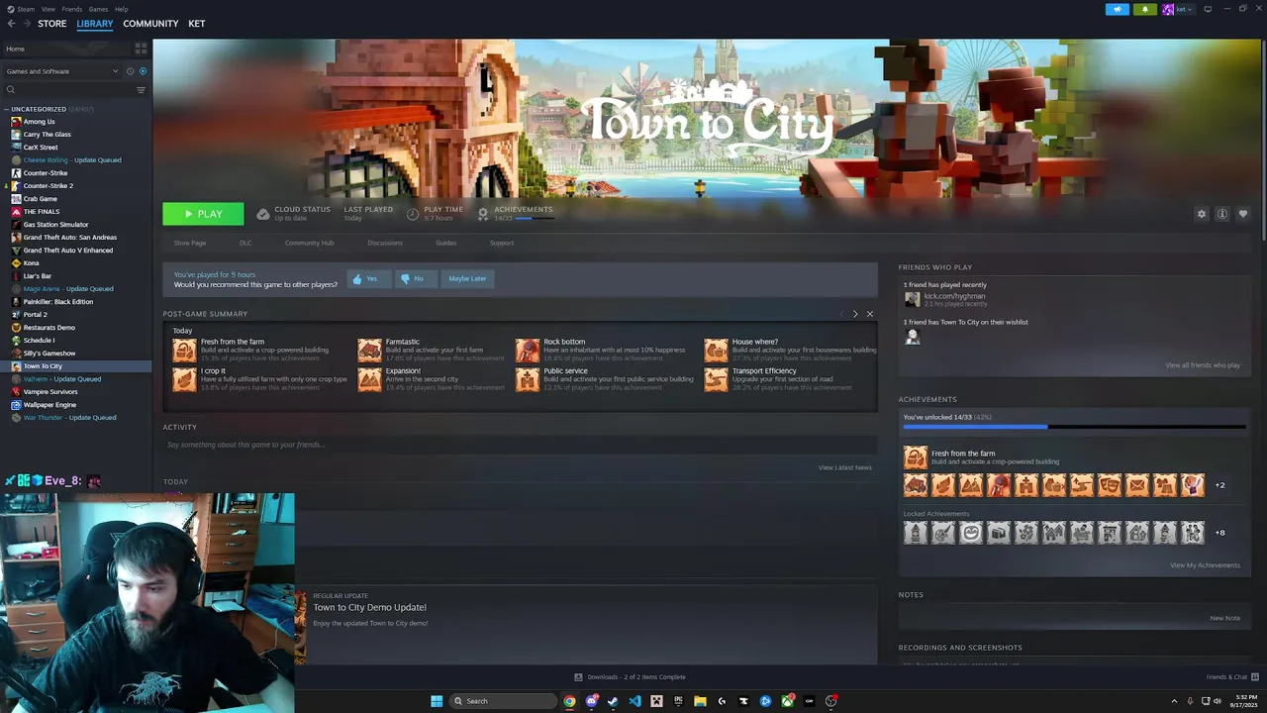Click the Fresh from the farm summary icon

[x=184, y=350]
